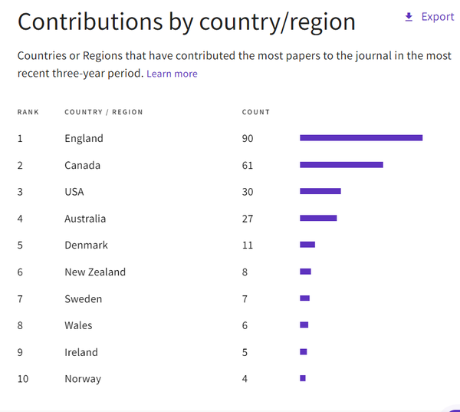Click the count value 90

pyautogui.click(x=248, y=138)
